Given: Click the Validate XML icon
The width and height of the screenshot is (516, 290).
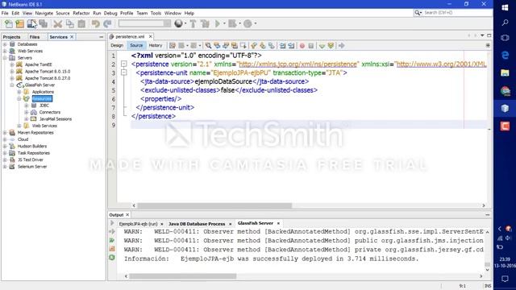Looking at the screenshot, I should (x=331, y=46).
